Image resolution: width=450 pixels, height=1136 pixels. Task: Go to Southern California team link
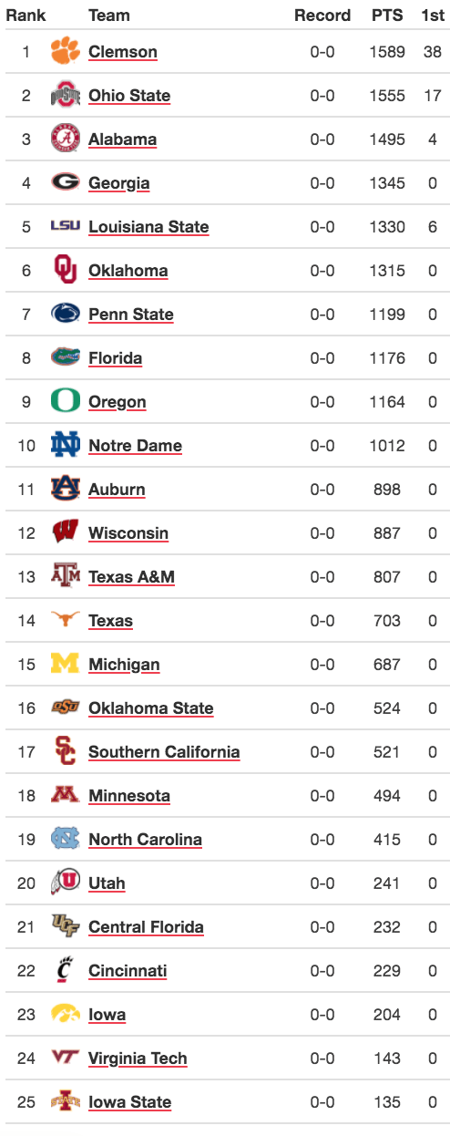tap(164, 752)
